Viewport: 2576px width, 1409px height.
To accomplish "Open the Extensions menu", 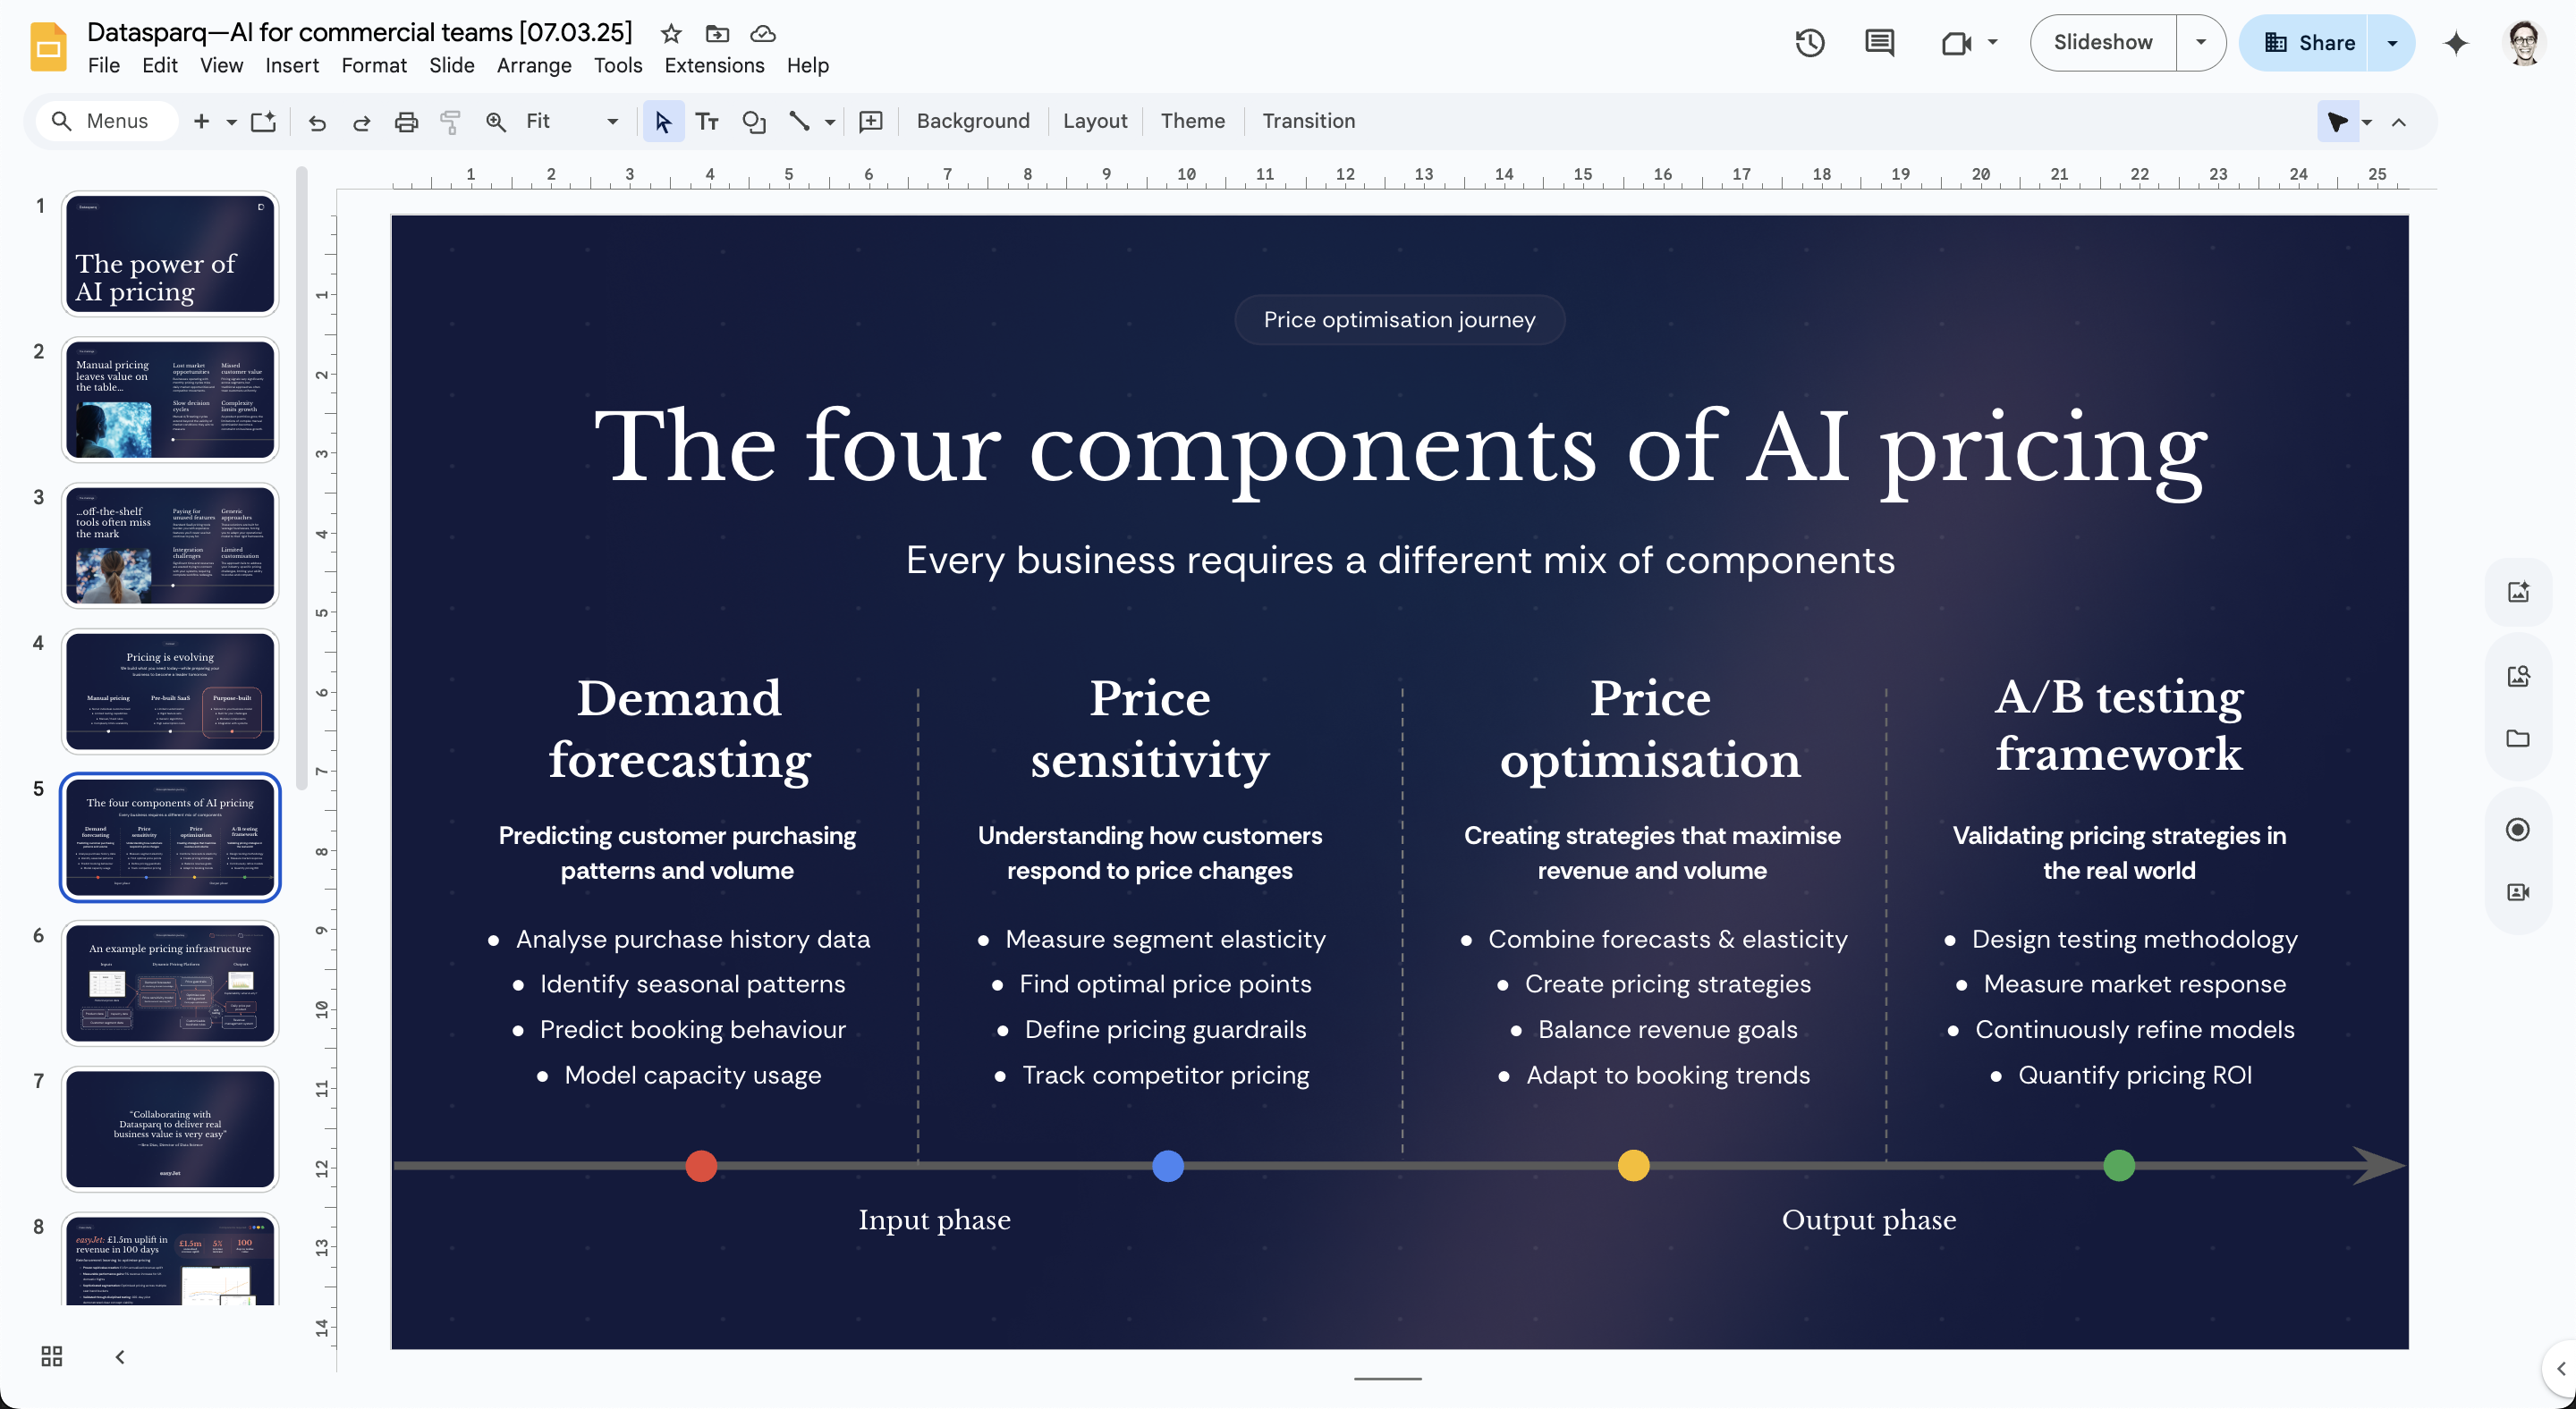I will coord(714,66).
